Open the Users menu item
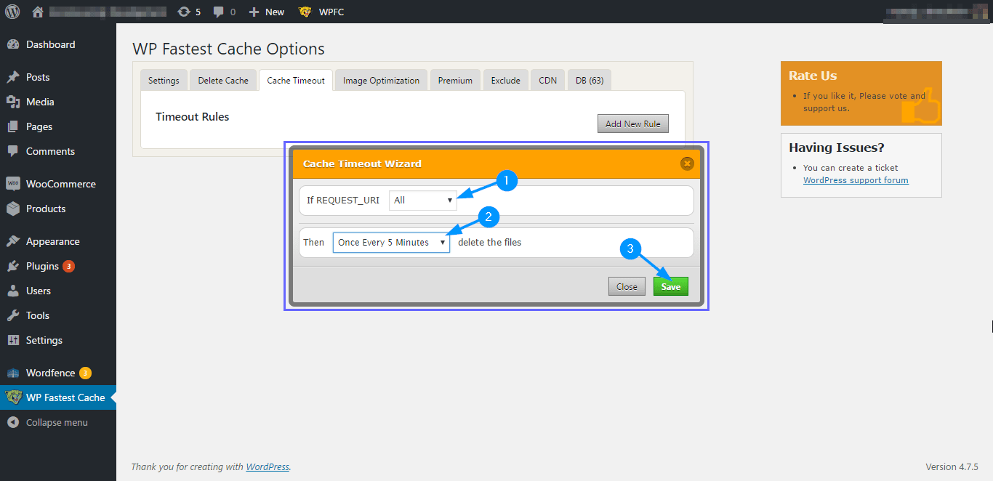Viewport: 993px width, 481px height. click(x=39, y=291)
